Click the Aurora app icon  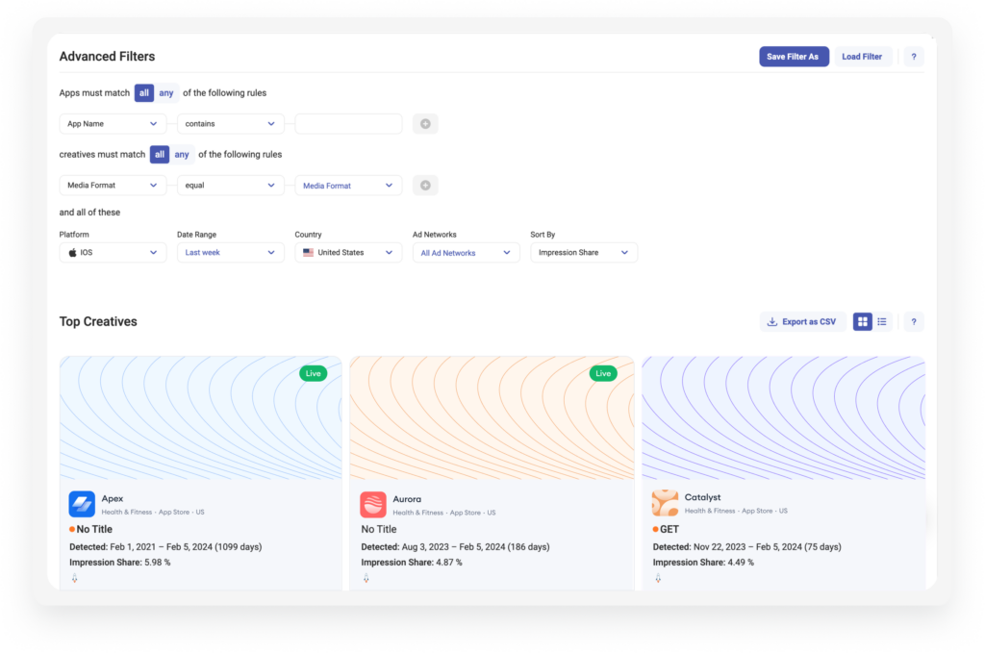(x=373, y=504)
